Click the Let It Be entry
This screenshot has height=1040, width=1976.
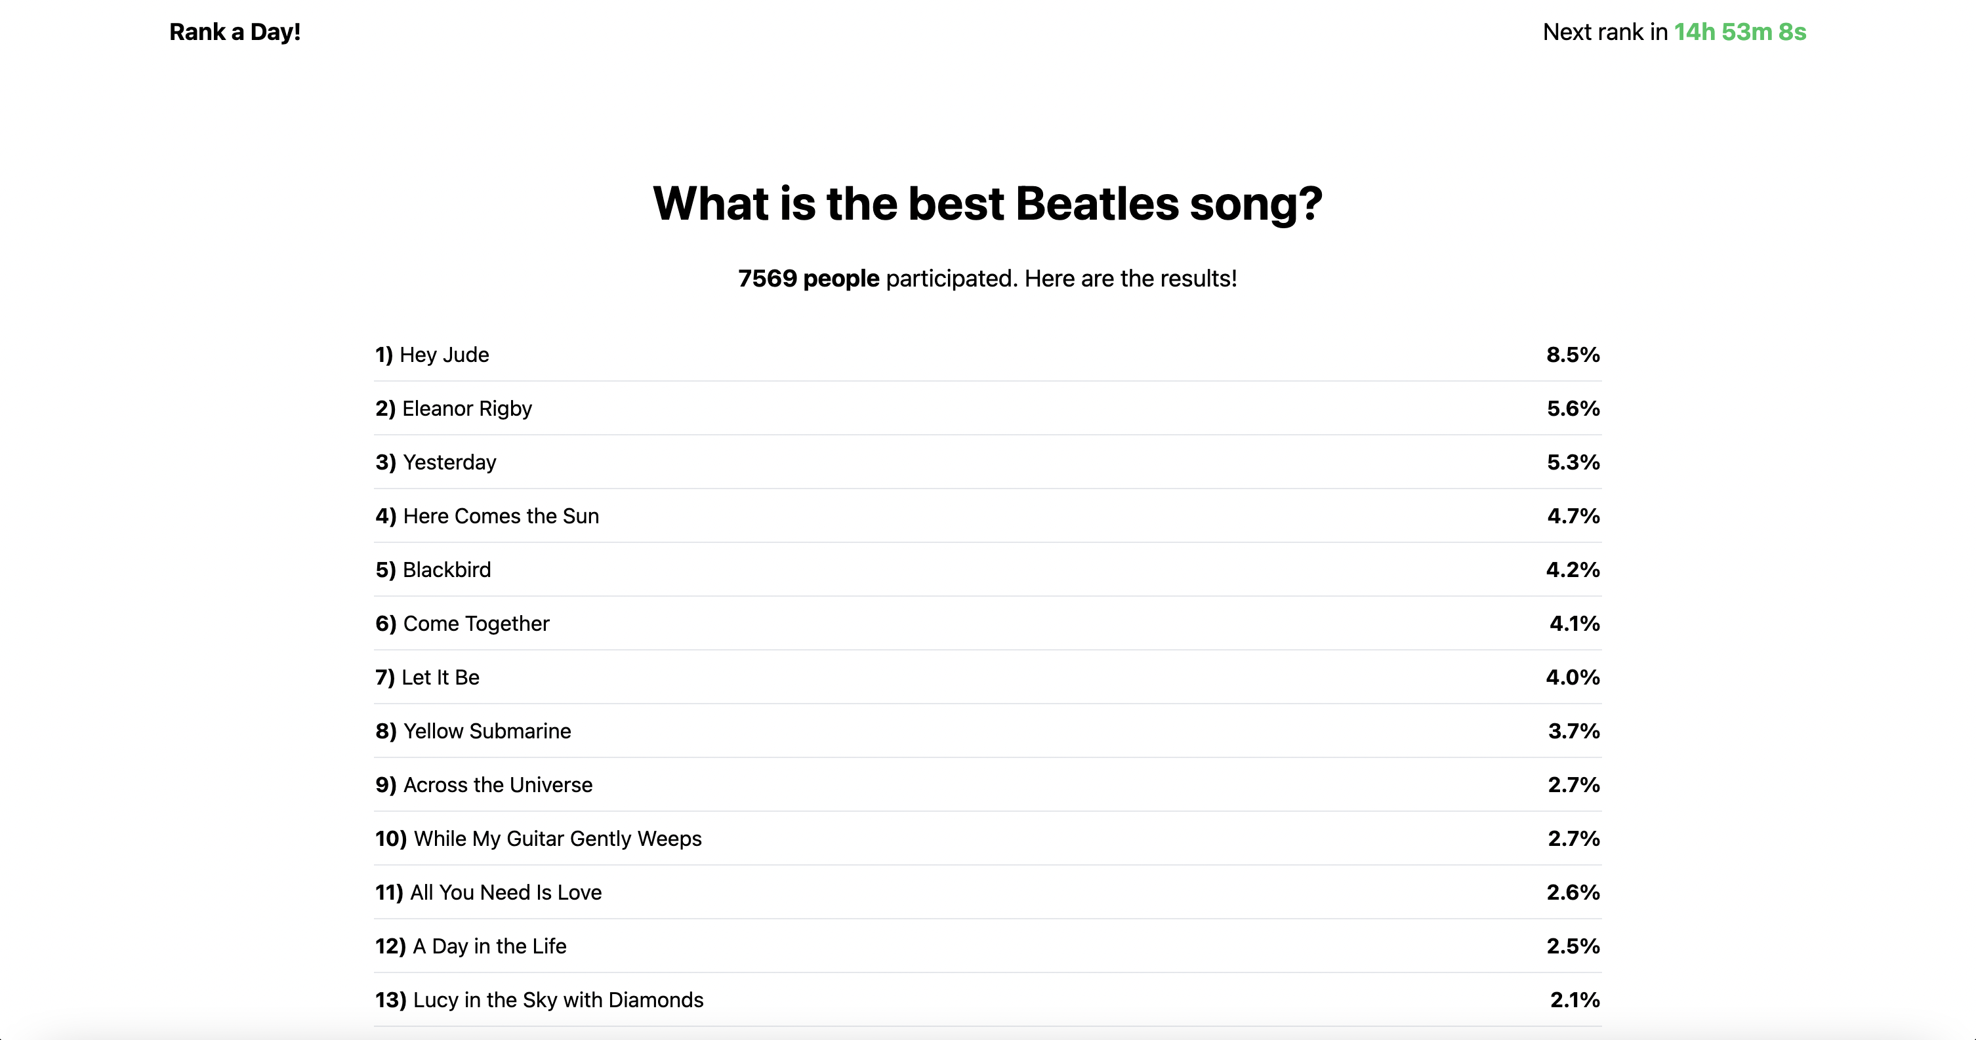tap(987, 677)
